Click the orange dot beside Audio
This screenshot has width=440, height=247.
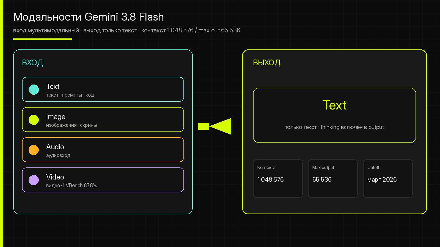[34, 150]
